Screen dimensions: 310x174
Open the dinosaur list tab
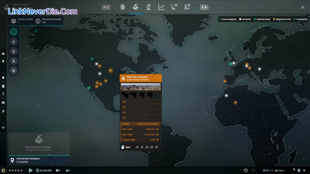coord(174,7)
